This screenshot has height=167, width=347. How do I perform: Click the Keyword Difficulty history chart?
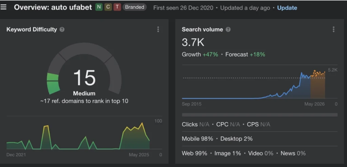[78, 136]
